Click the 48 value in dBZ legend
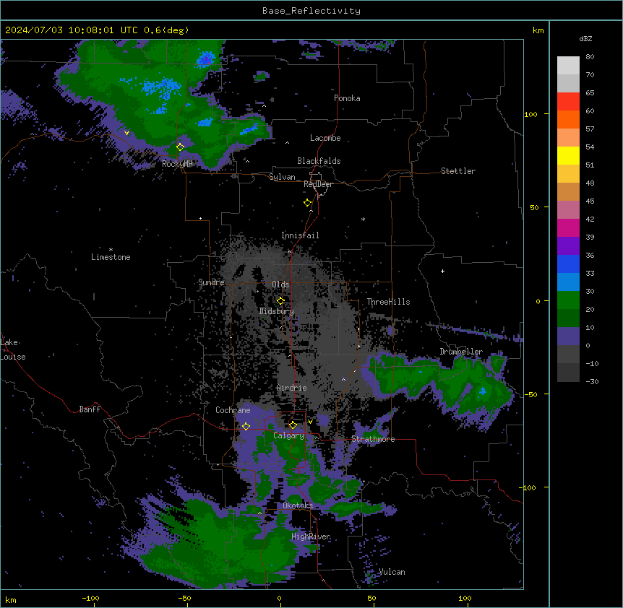 [590, 183]
